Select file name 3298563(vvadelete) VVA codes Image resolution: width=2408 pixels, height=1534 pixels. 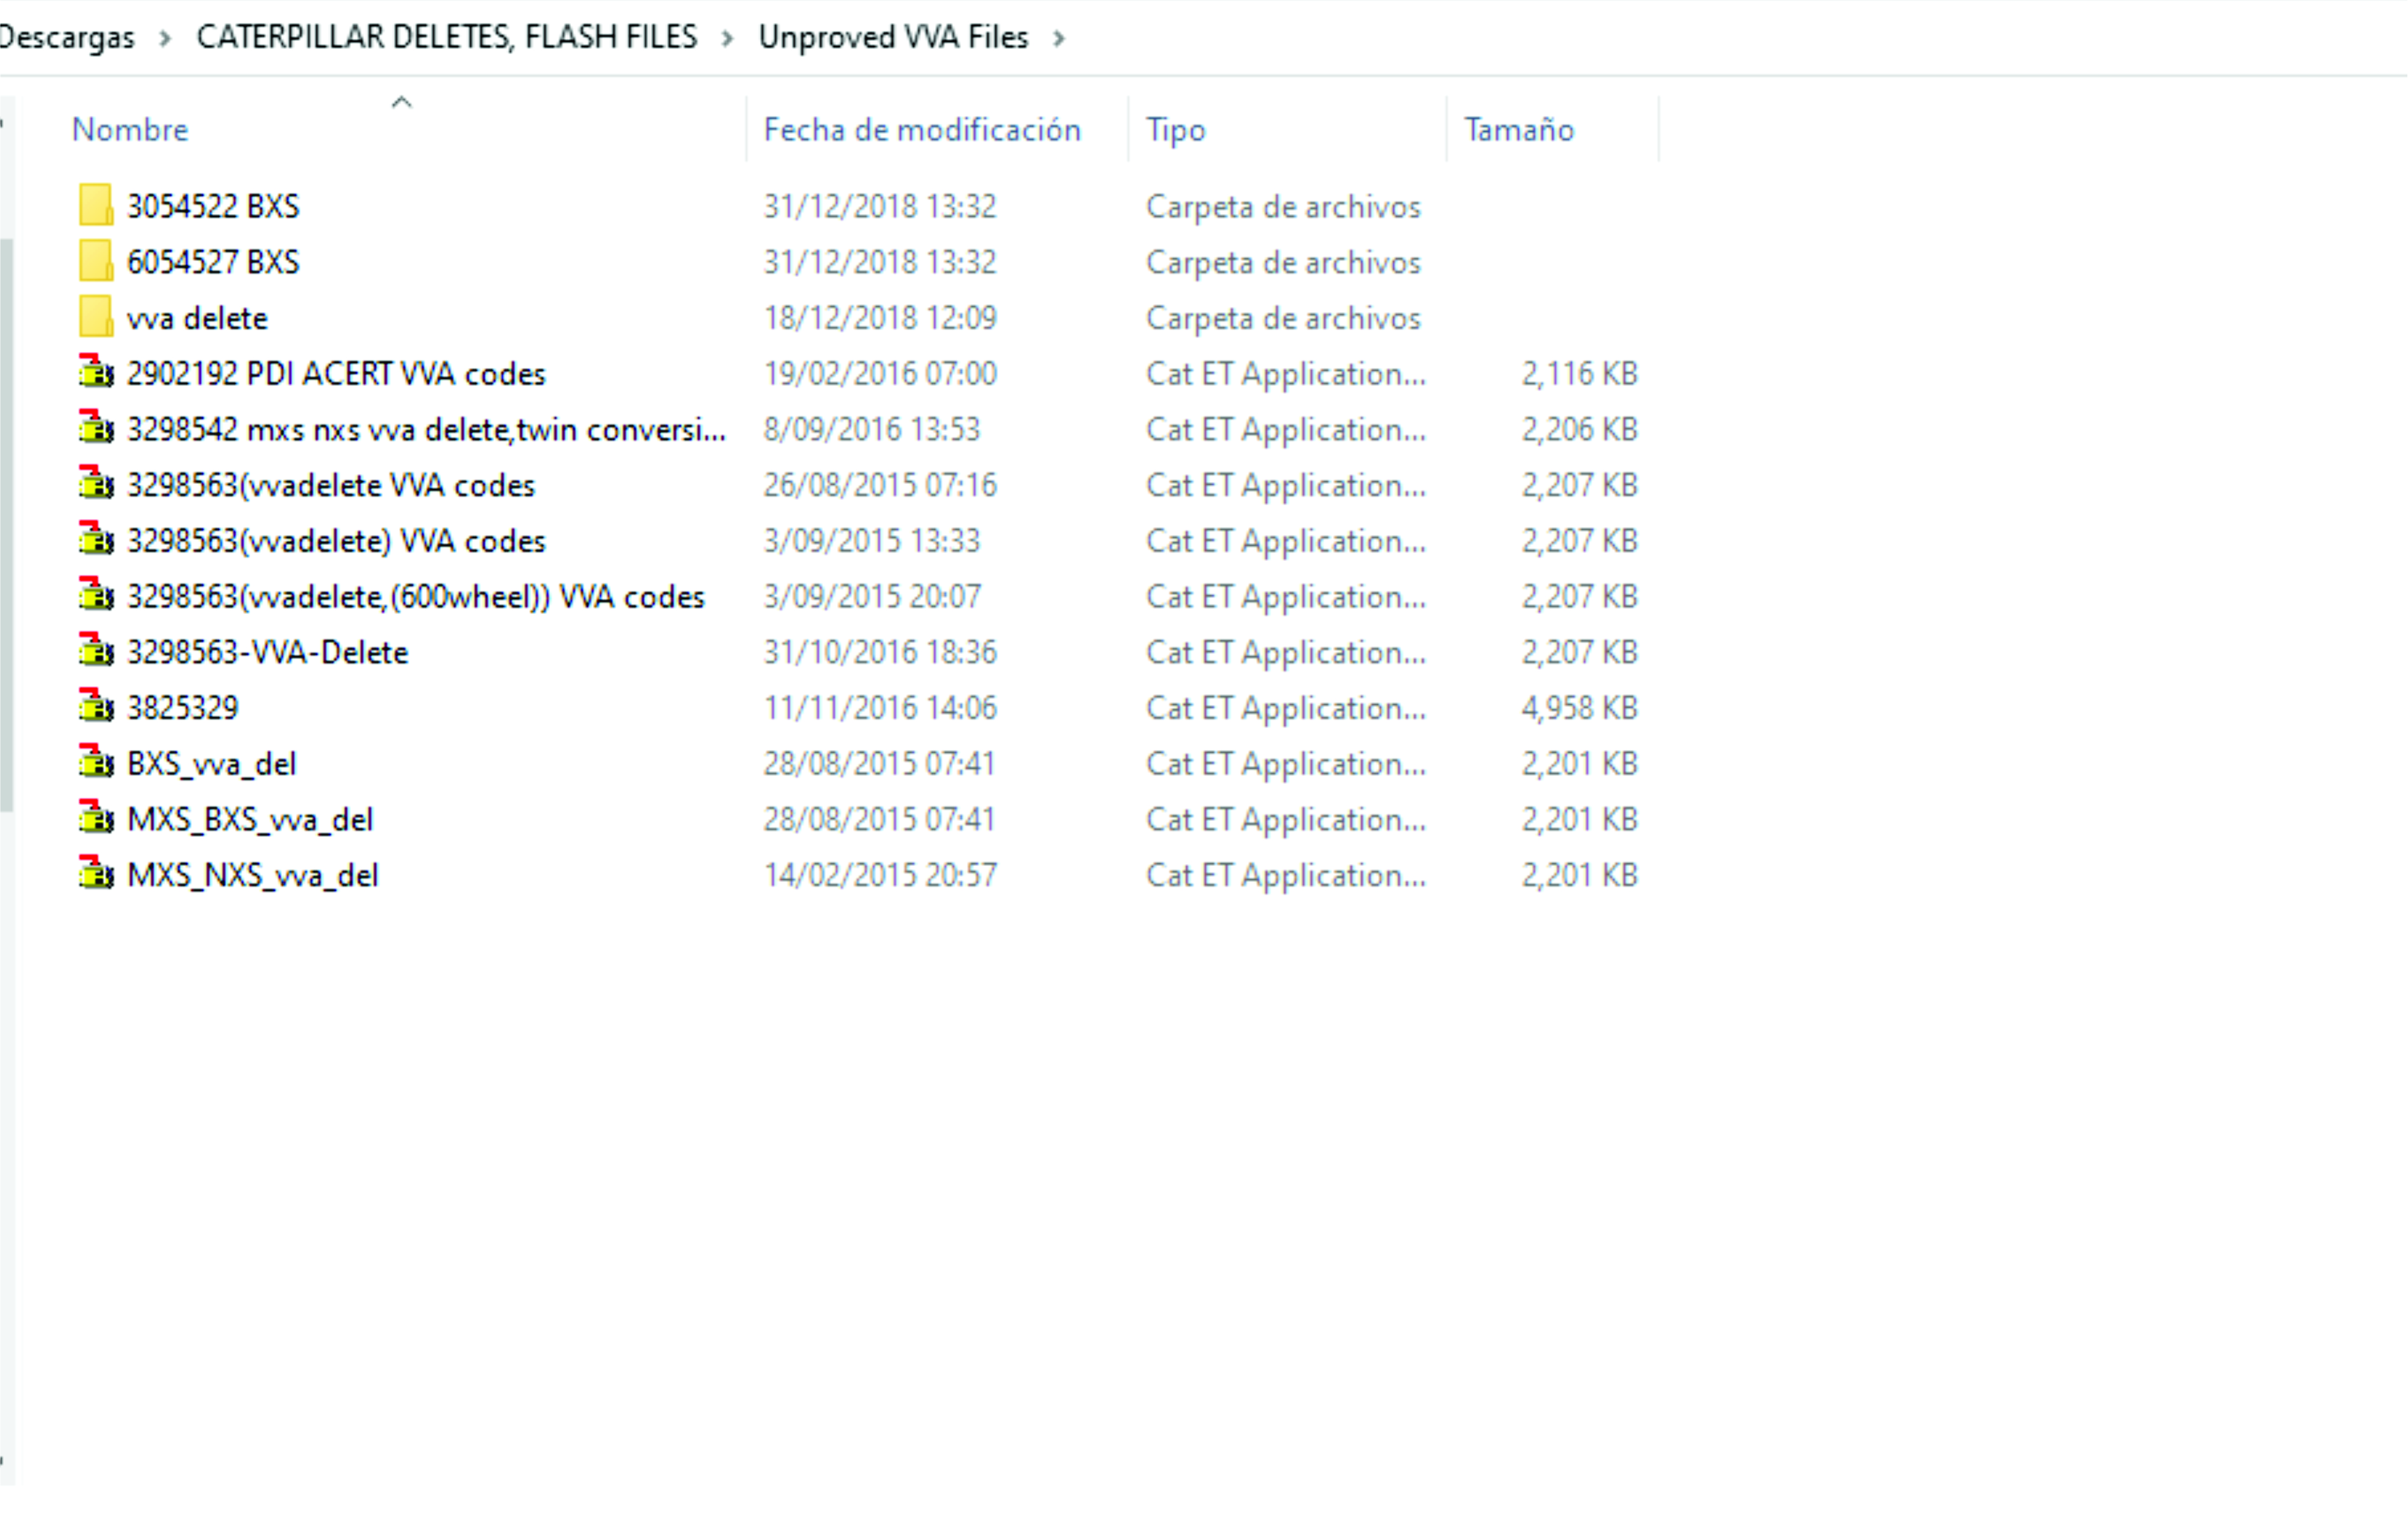pyautogui.click(x=336, y=541)
